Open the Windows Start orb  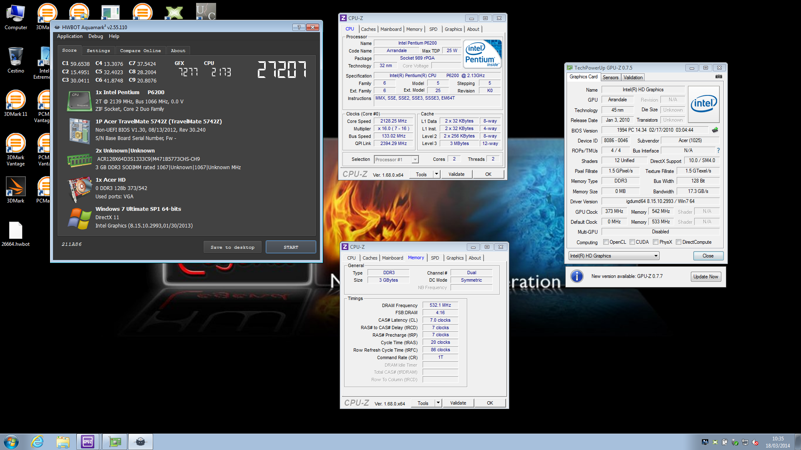click(11, 442)
